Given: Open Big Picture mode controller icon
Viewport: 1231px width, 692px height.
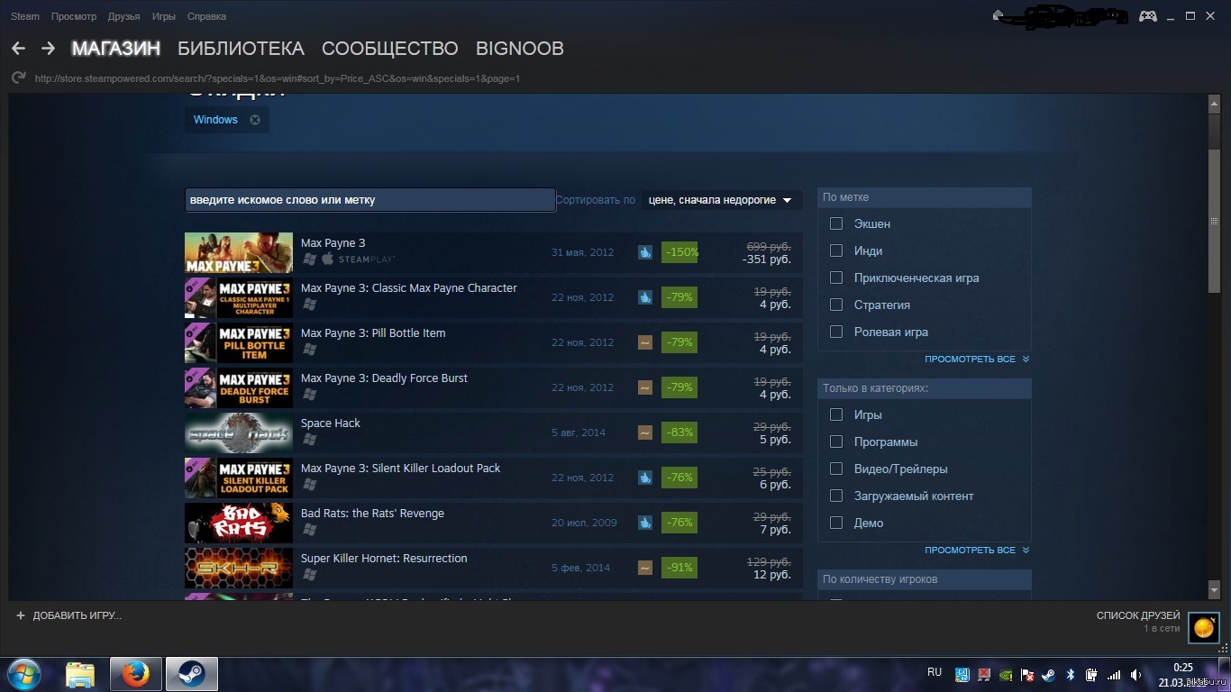Looking at the screenshot, I should tap(1148, 16).
